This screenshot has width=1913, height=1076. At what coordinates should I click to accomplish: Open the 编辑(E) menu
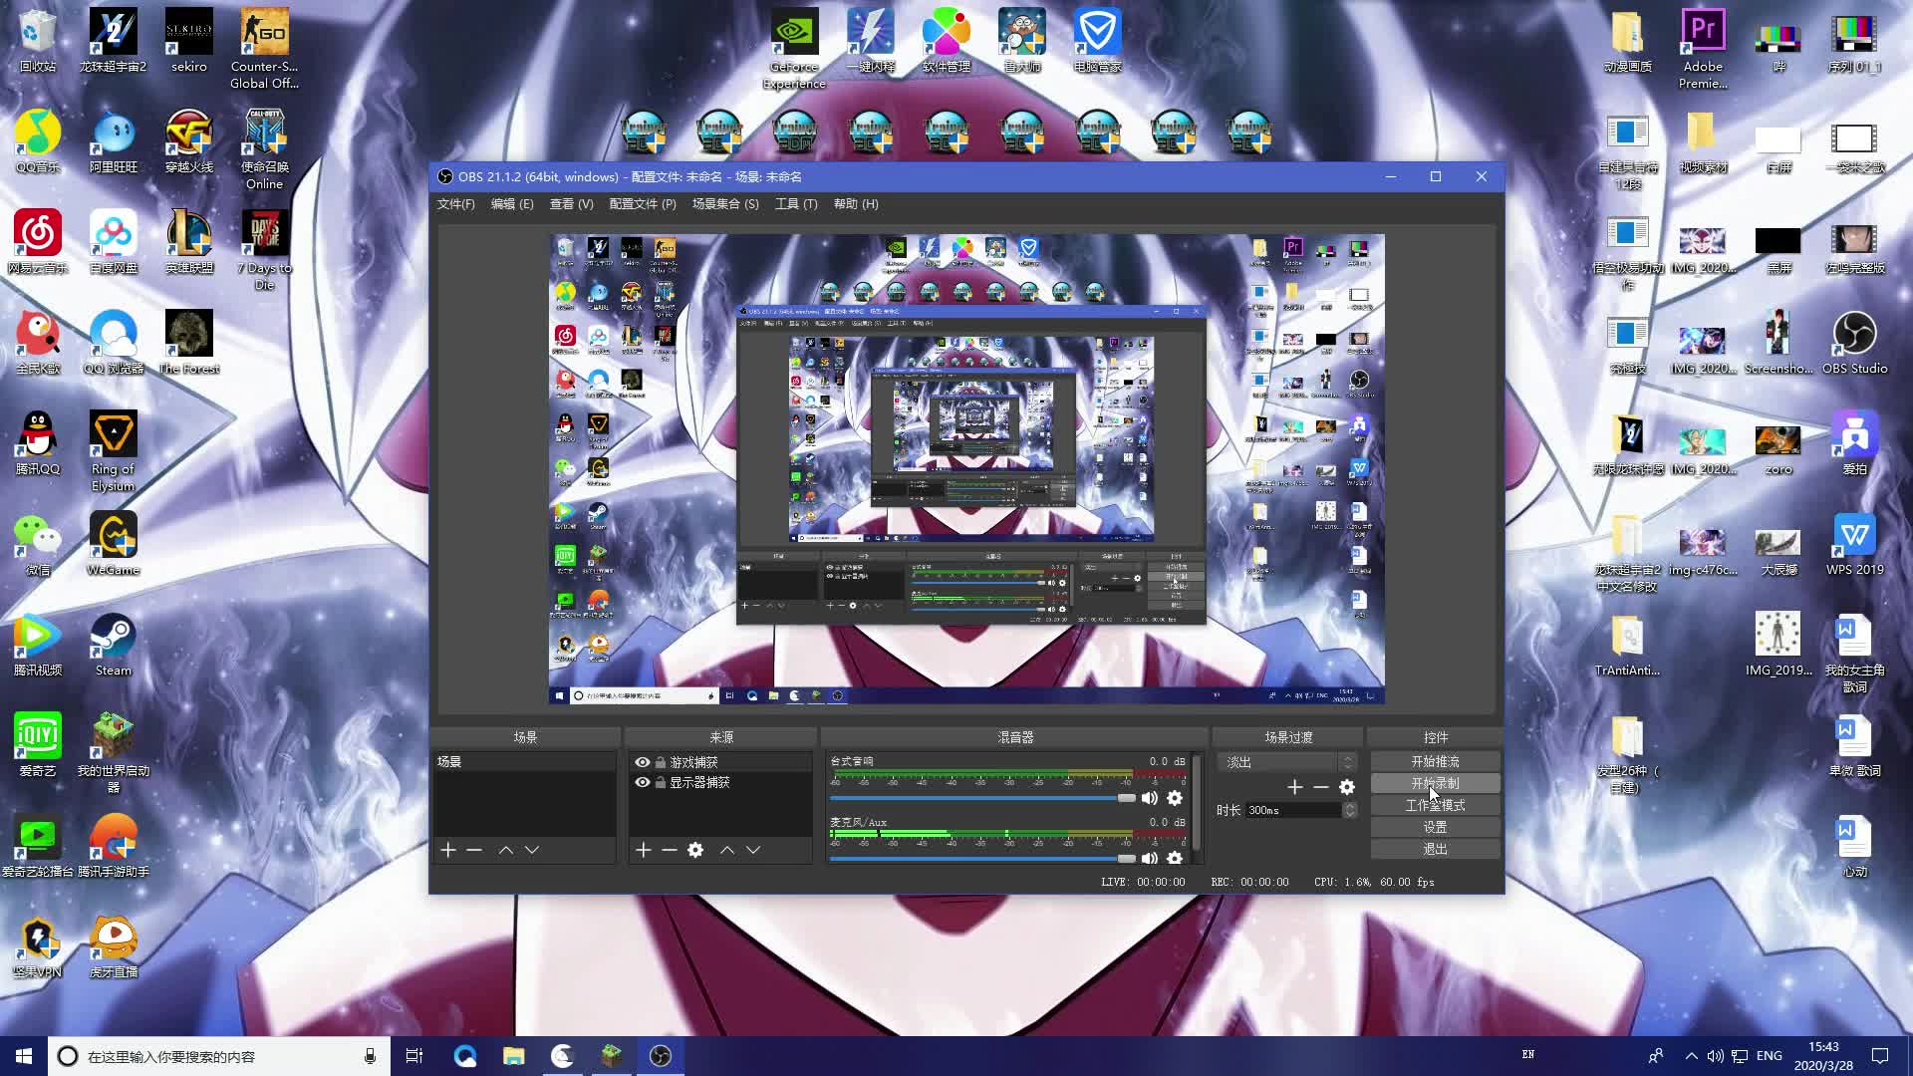coord(512,204)
